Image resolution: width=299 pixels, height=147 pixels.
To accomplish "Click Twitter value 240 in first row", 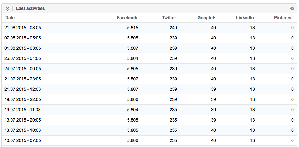I will (173, 28).
